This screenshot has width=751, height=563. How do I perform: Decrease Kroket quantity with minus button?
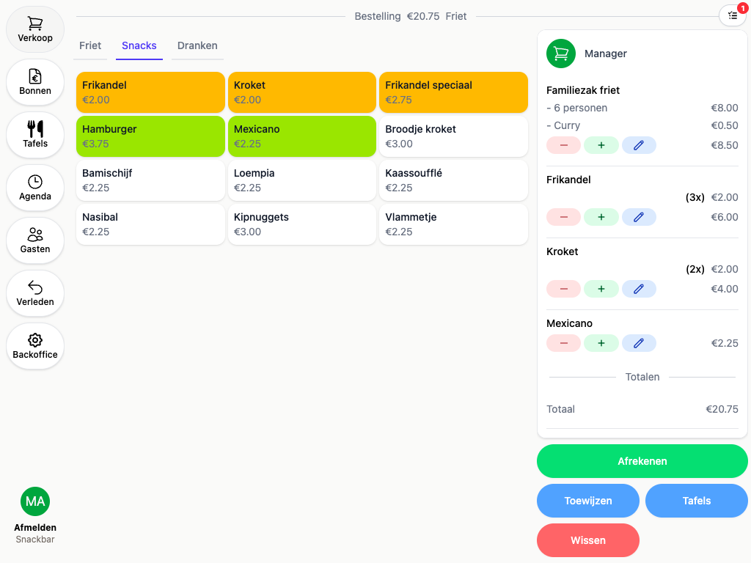click(564, 289)
